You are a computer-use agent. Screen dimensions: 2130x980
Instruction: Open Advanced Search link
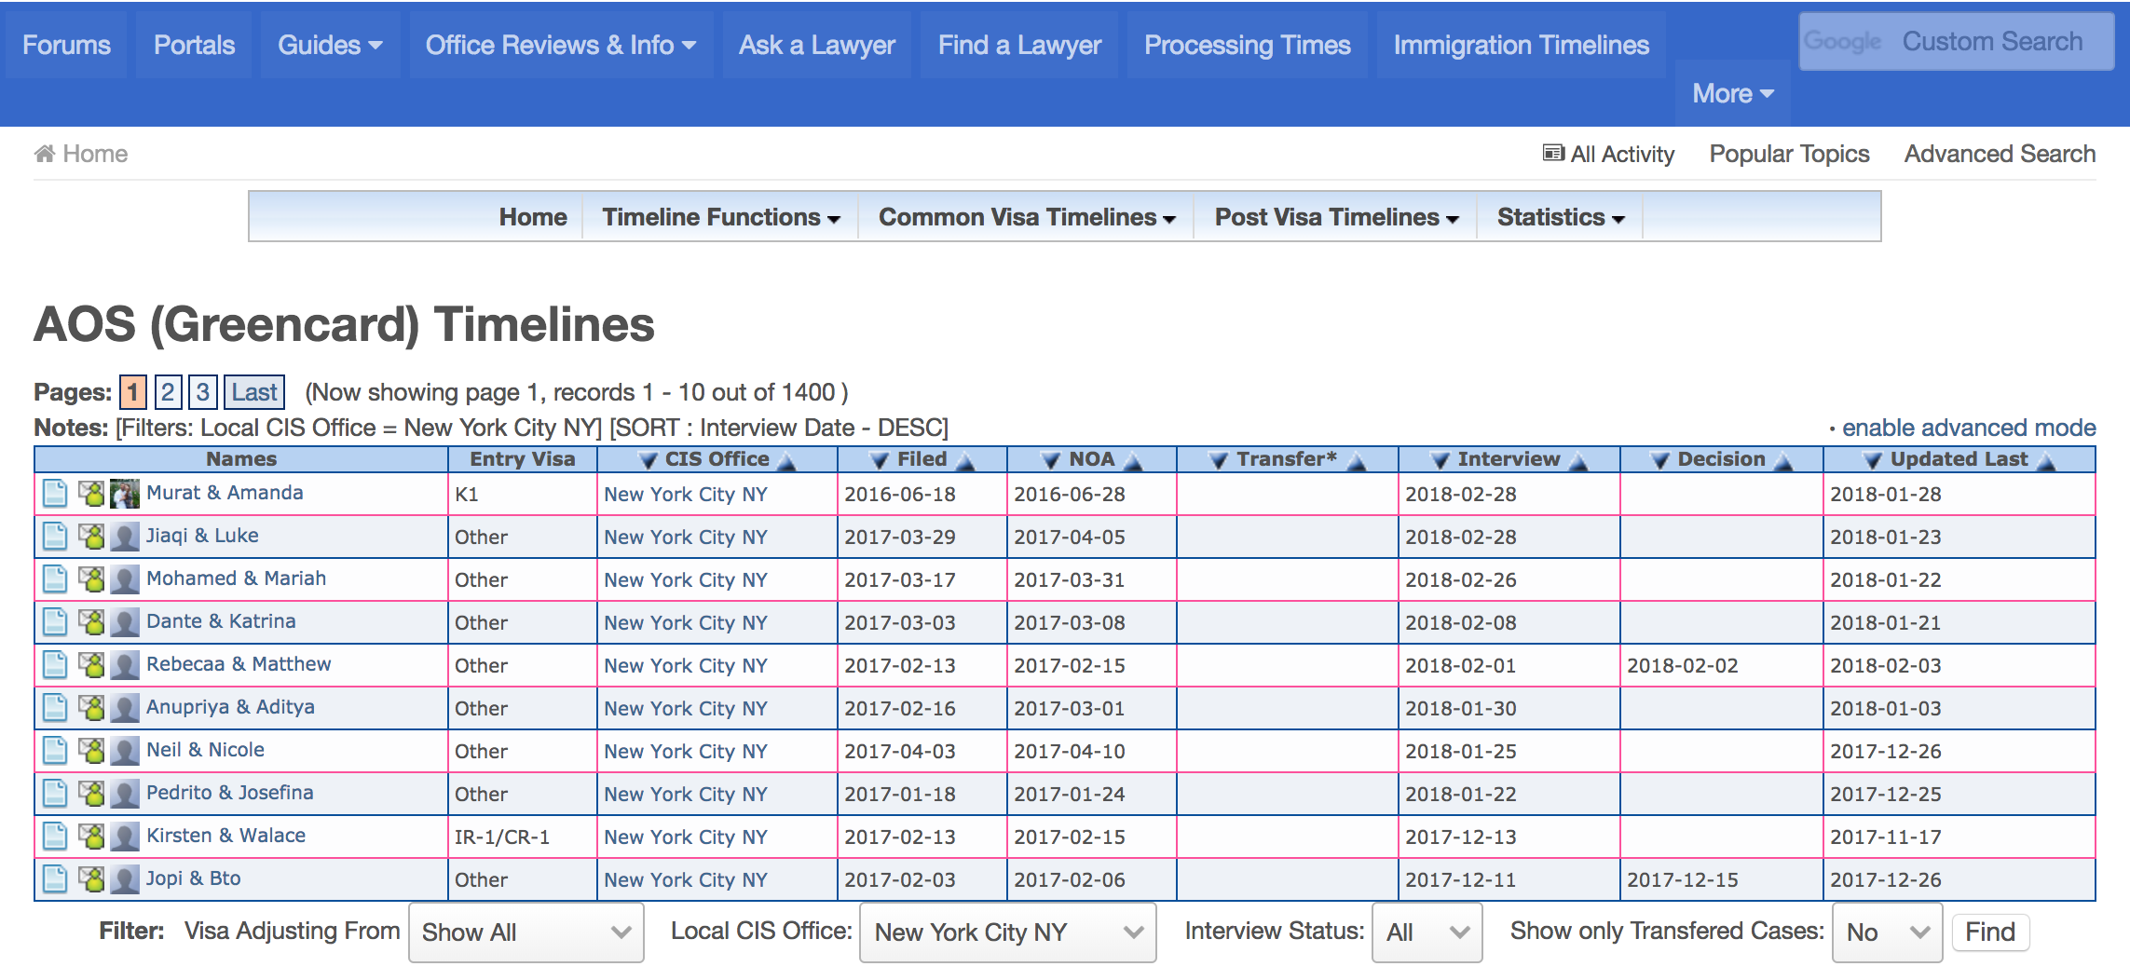point(2000,154)
